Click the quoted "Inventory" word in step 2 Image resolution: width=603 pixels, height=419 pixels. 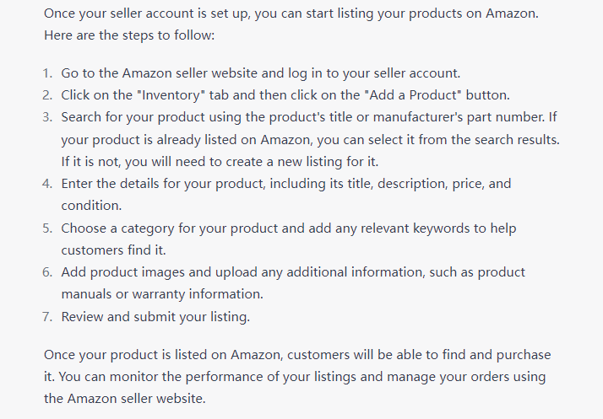(171, 95)
